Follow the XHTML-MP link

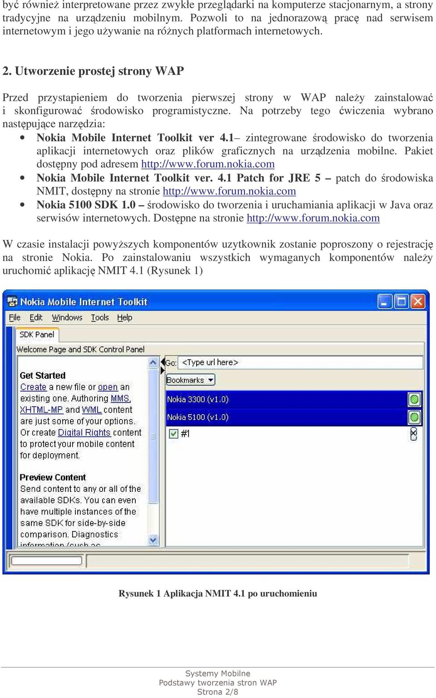pyautogui.click(x=41, y=410)
